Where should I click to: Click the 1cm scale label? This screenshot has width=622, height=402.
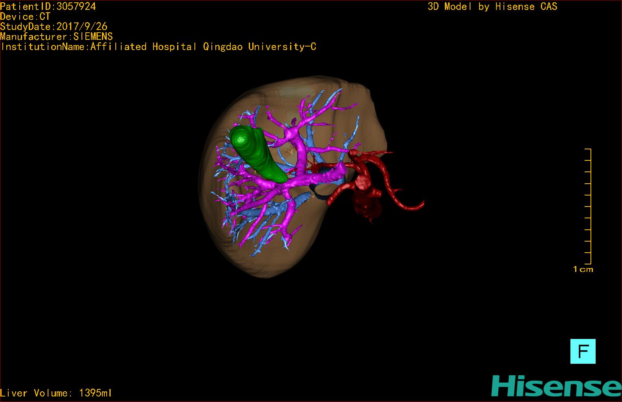coord(583,270)
